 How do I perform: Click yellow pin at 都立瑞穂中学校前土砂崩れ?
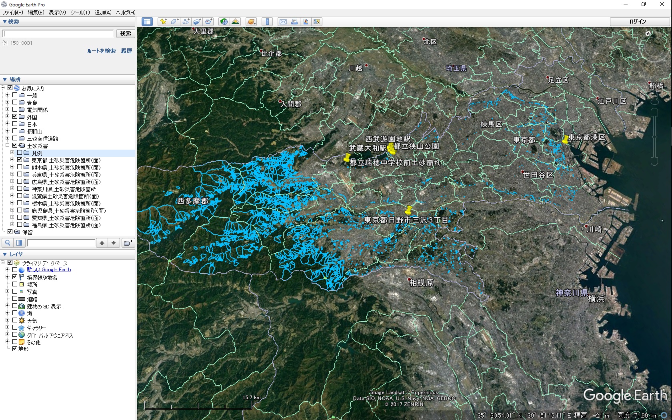click(x=347, y=157)
